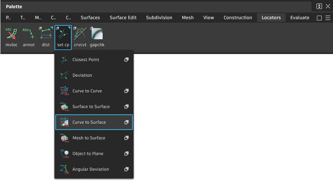
Task: Open the Evaluate tab
Action: point(300,18)
